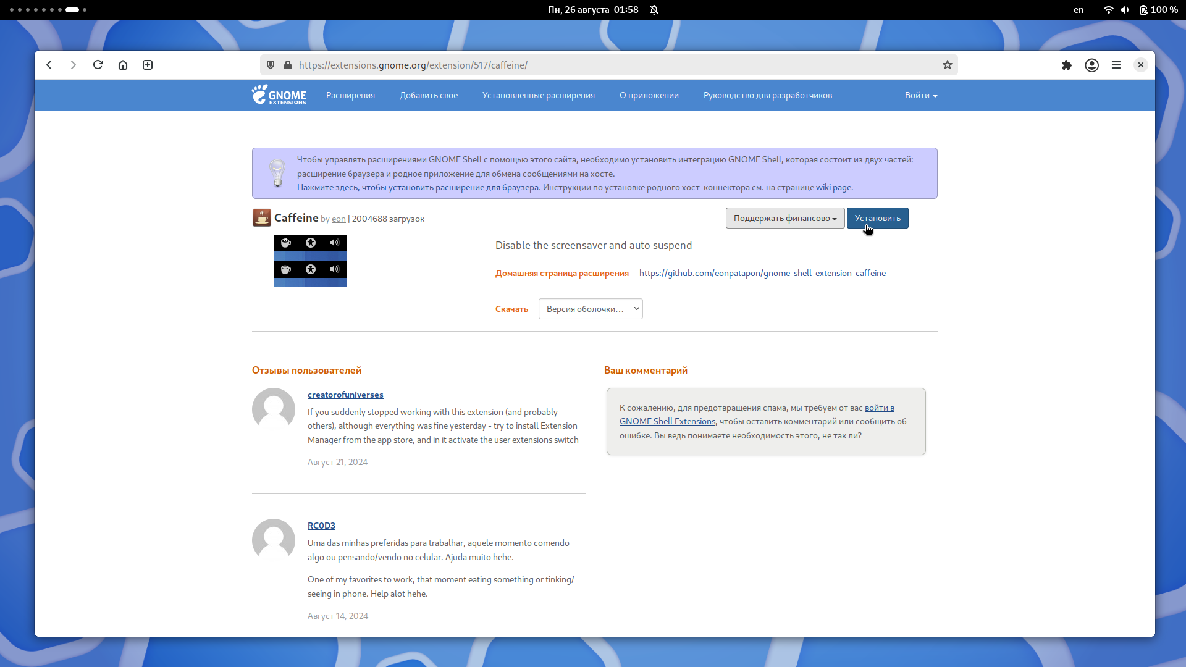Open Руководство для разработчиков link
Screen dimensions: 1186x667
coord(768,95)
